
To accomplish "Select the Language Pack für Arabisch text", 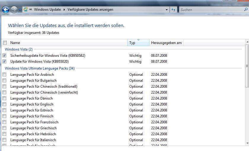I will coord(32,75).
